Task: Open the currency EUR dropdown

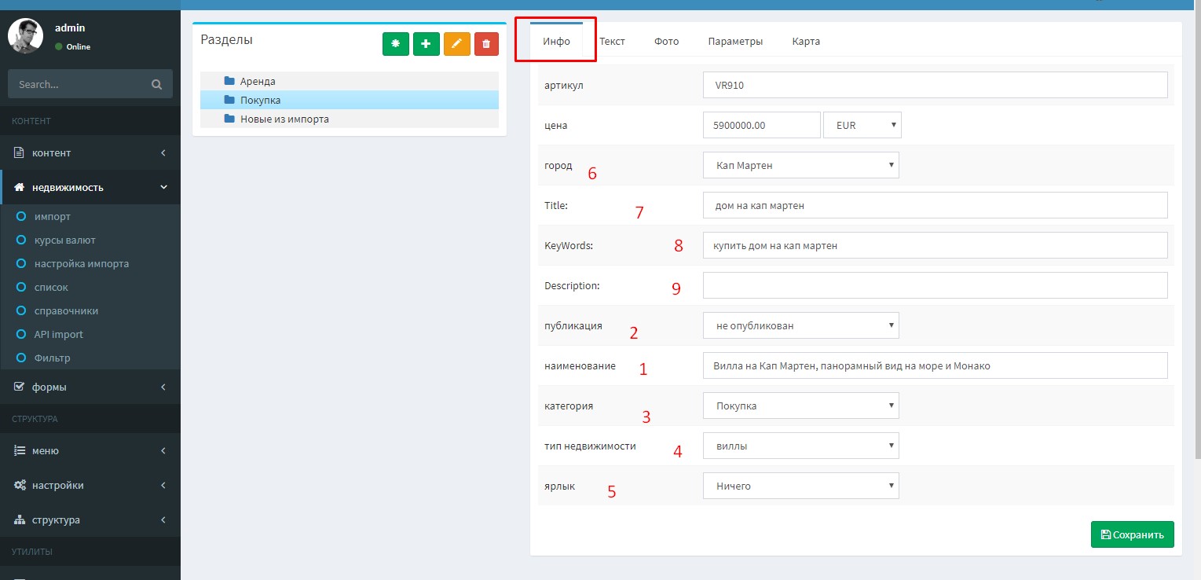Action: click(x=862, y=125)
